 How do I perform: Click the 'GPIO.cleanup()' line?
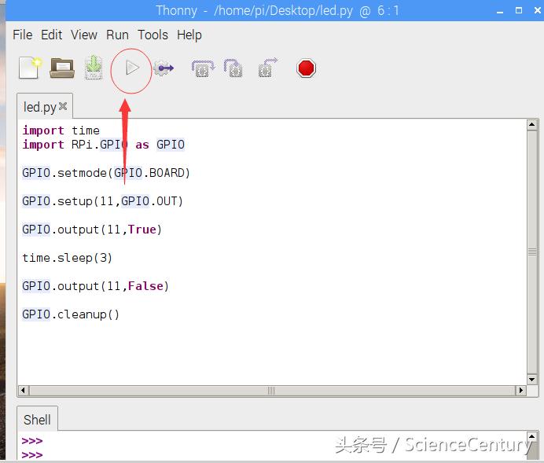click(x=71, y=314)
